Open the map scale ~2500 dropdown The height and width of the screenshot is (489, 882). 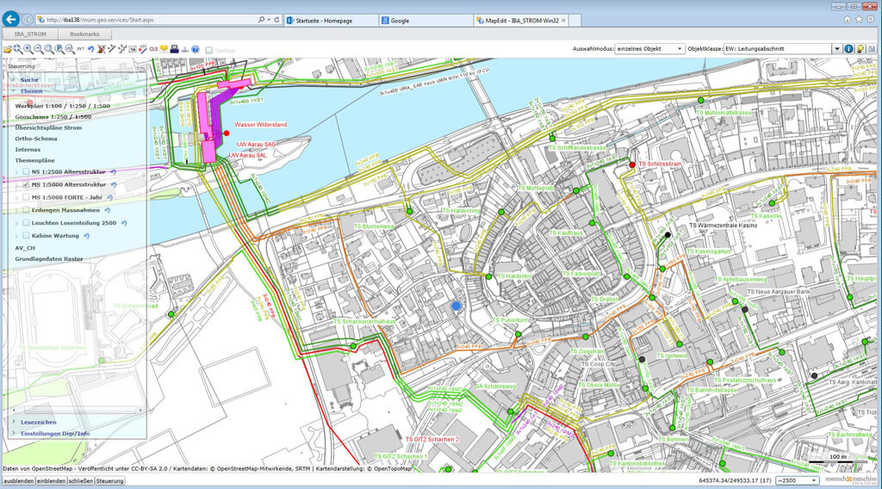797,480
